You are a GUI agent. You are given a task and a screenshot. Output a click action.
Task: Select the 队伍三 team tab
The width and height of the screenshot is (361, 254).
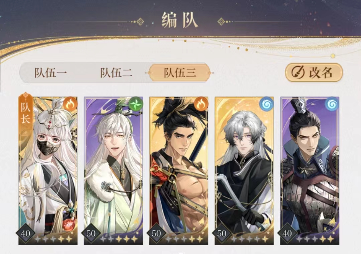180,73
